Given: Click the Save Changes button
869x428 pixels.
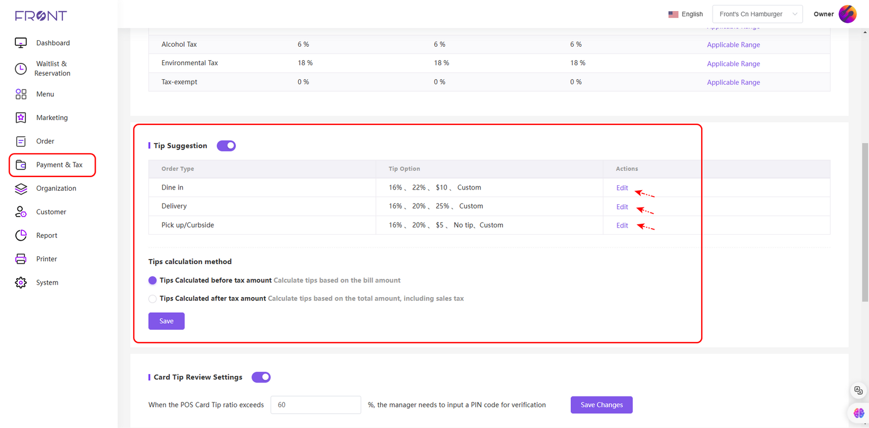Looking at the screenshot, I should click(601, 405).
